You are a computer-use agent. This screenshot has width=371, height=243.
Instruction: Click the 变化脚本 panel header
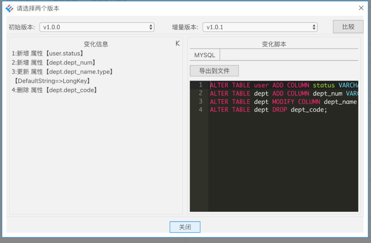coord(274,44)
